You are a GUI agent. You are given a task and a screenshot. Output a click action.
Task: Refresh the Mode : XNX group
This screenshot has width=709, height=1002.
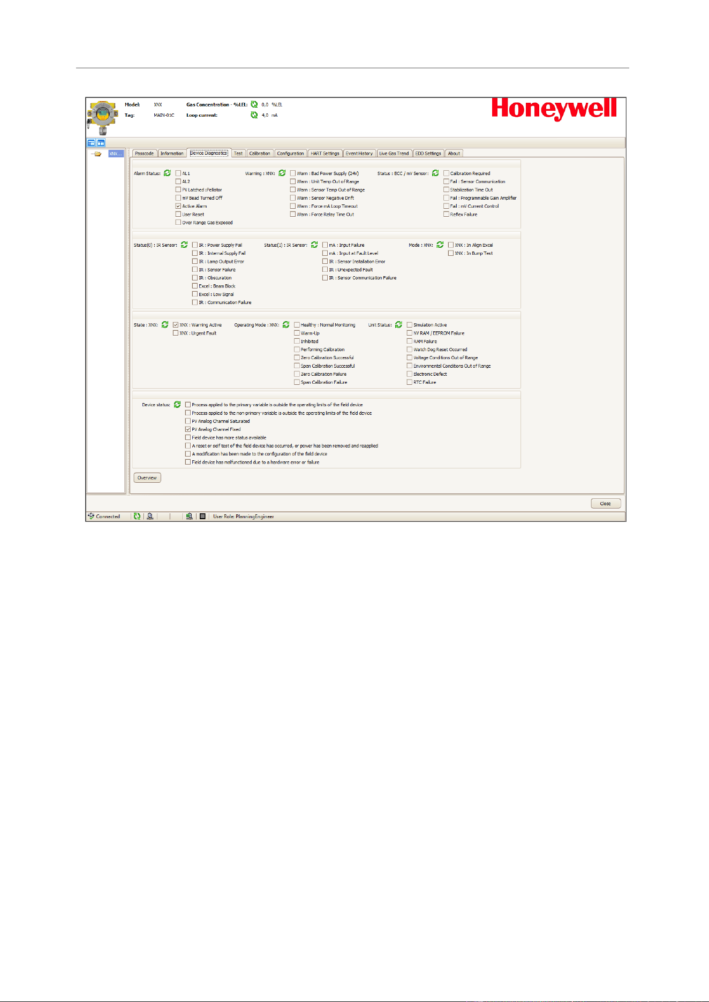(x=440, y=245)
